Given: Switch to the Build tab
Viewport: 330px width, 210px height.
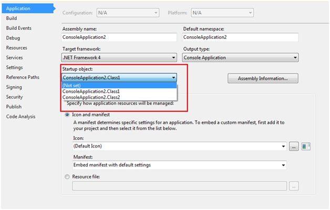Looking at the screenshot, I should [x=12, y=18].
